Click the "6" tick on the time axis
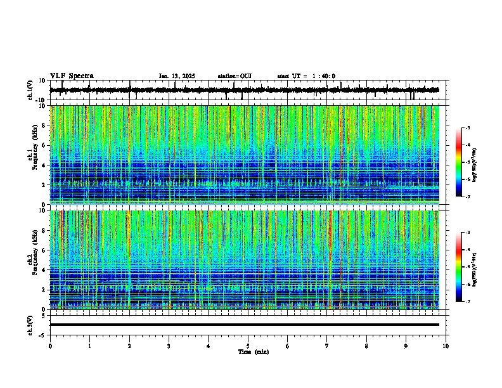502x388 pixels. (x=288, y=346)
